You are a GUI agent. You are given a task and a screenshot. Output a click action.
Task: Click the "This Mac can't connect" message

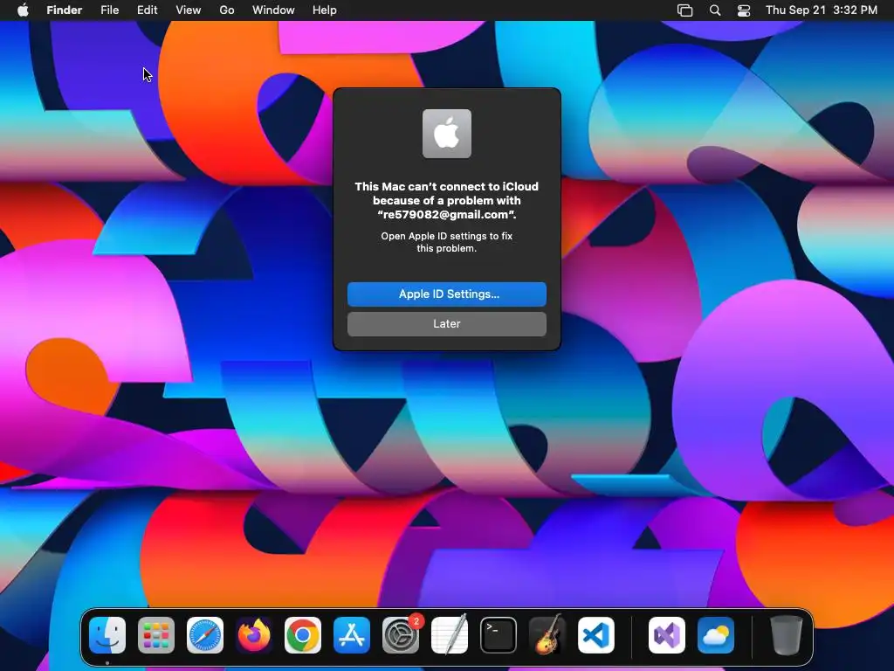(447, 200)
